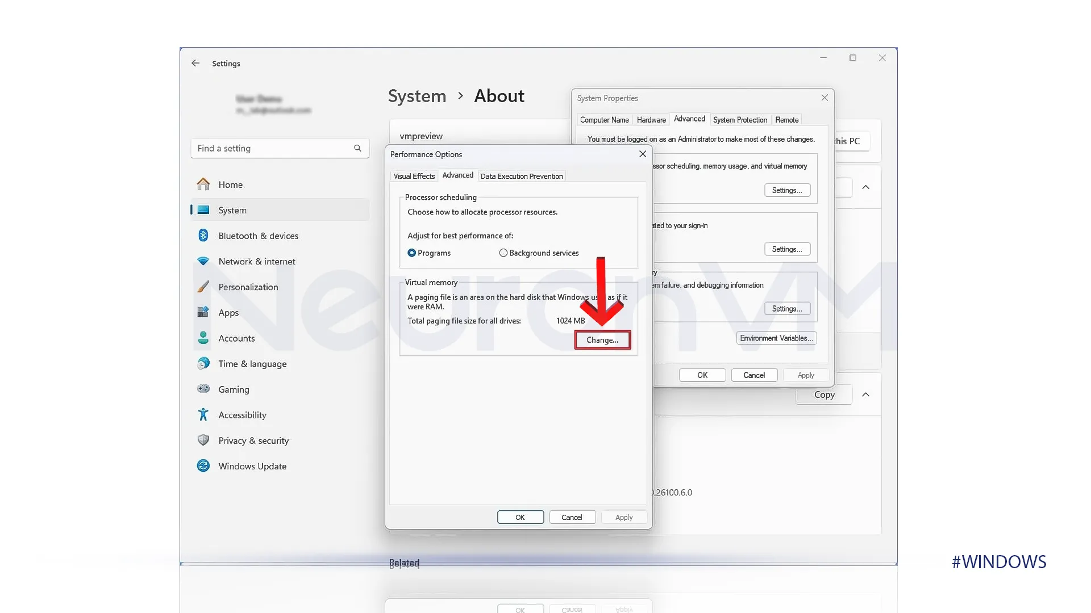
Task: Select the Data Execution Prevention tab
Action: (x=522, y=176)
